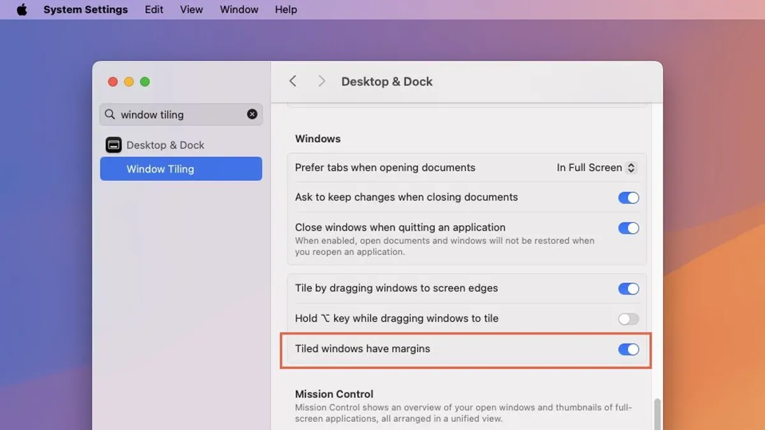Image resolution: width=765 pixels, height=430 pixels.
Task: Click the window tiling search field
Action: [x=181, y=115]
